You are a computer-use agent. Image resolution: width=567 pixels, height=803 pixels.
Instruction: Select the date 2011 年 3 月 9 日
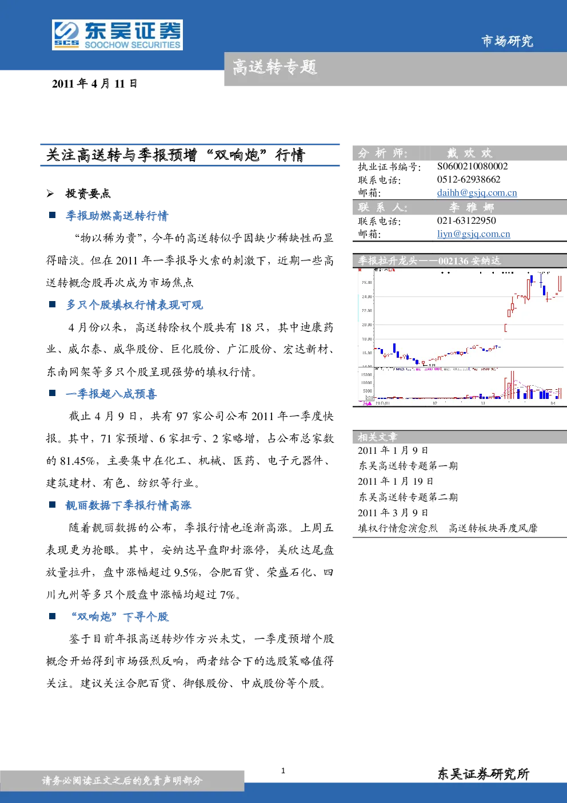pos(393,513)
